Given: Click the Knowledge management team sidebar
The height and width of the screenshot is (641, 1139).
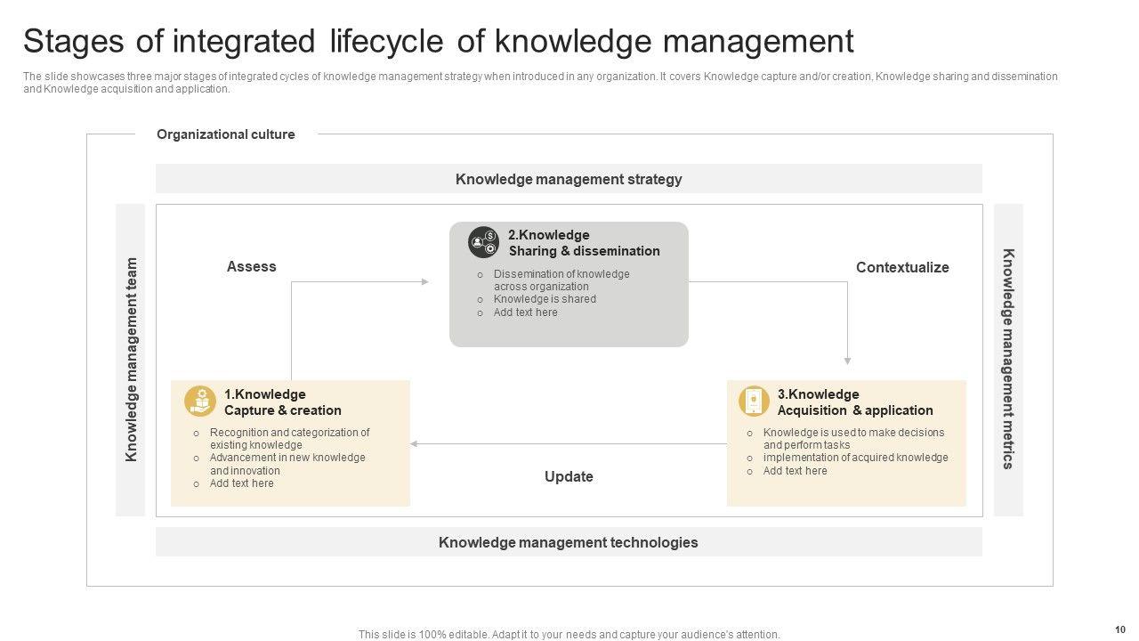Looking at the screenshot, I should pyautogui.click(x=131, y=360).
